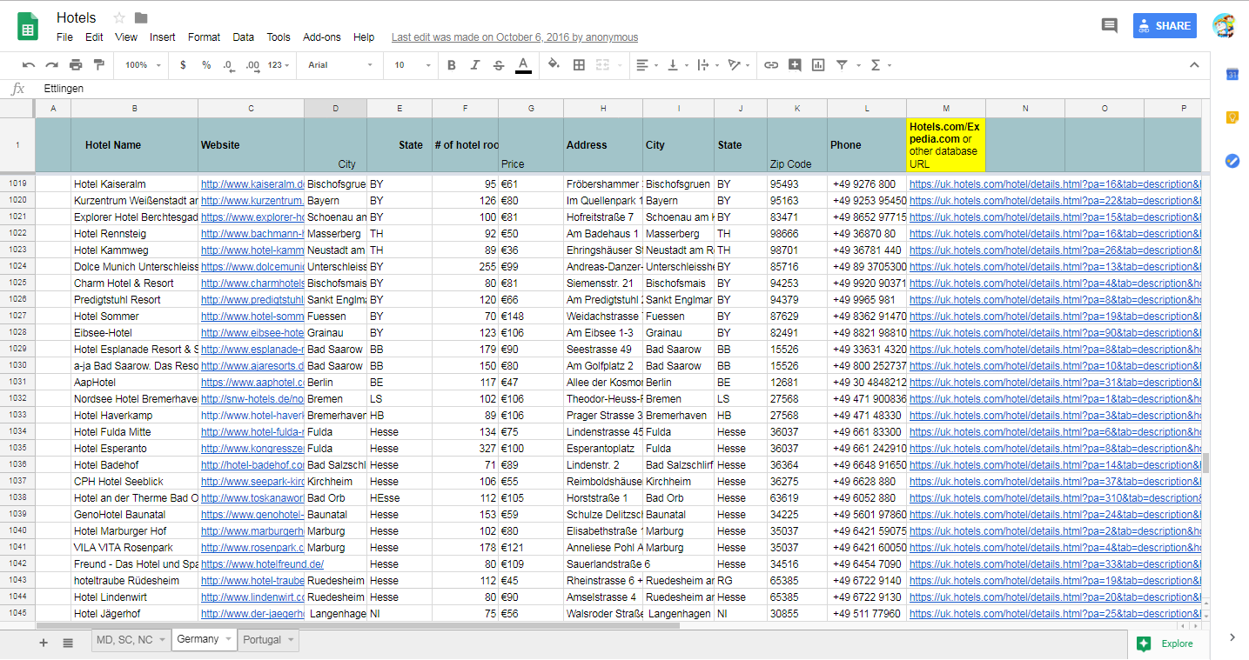Select column D header
Screen dimensions: 1249x660
(335, 109)
